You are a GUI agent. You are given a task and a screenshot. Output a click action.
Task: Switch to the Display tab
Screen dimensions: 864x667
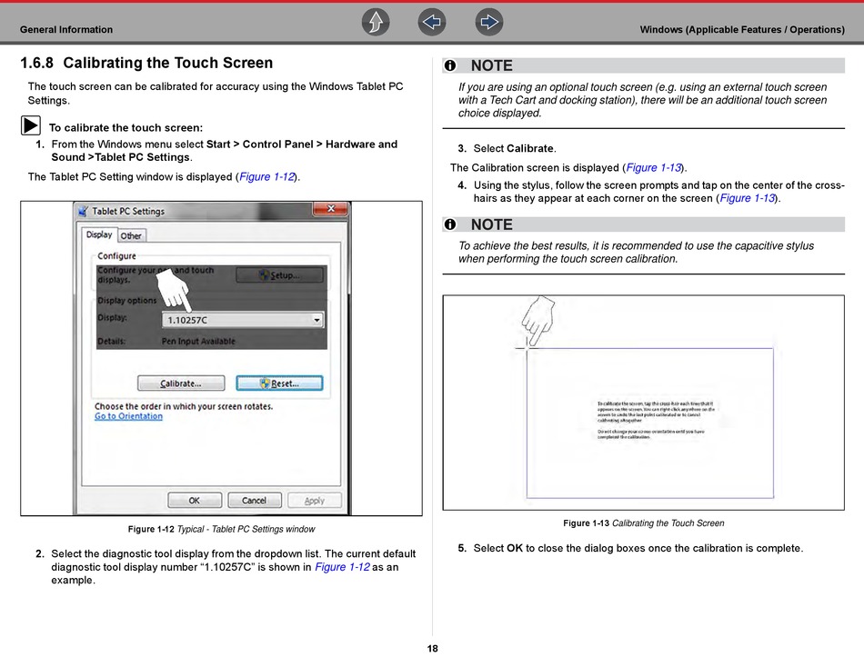click(99, 234)
